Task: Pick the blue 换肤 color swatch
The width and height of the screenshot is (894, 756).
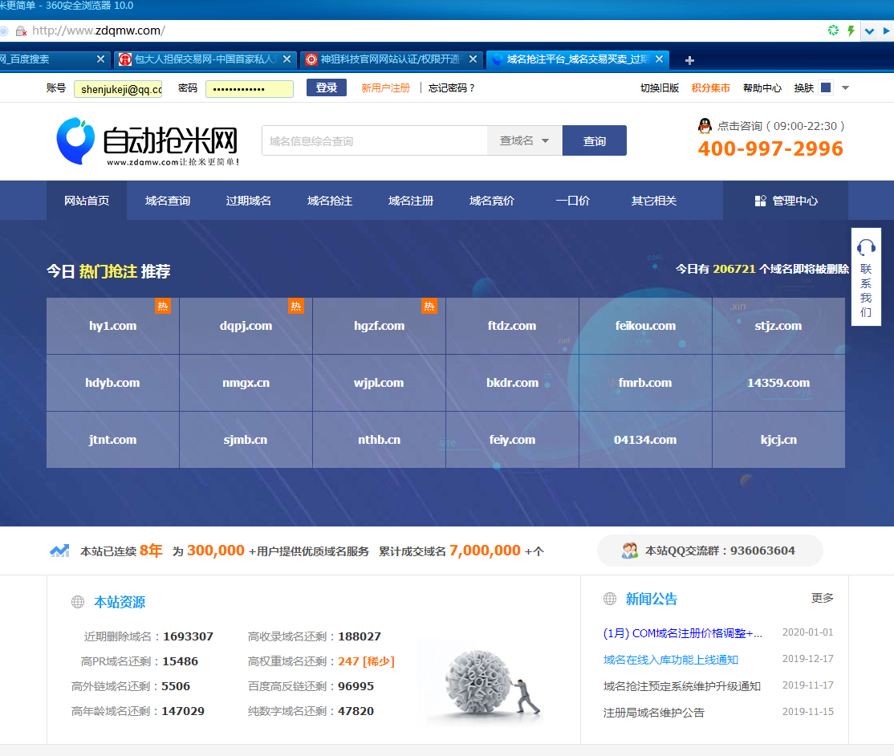Action: (825, 87)
